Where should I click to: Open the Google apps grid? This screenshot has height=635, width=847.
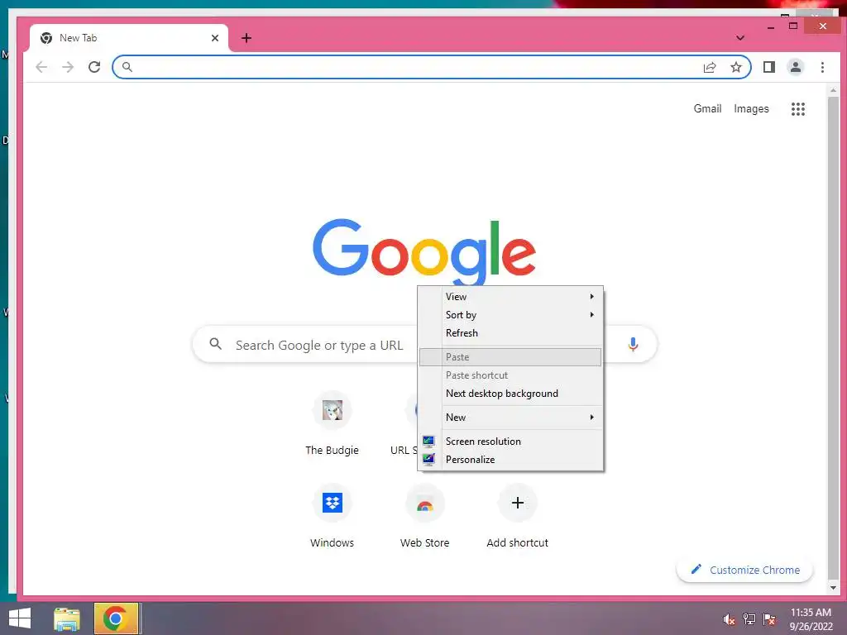(x=798, y=109)
